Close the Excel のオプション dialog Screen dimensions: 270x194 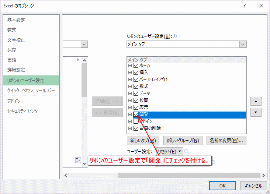(x=261, y=6)
